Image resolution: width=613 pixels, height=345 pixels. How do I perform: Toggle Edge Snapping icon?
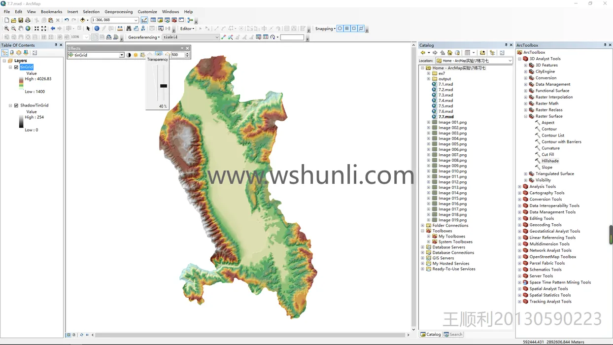(361, 29)
